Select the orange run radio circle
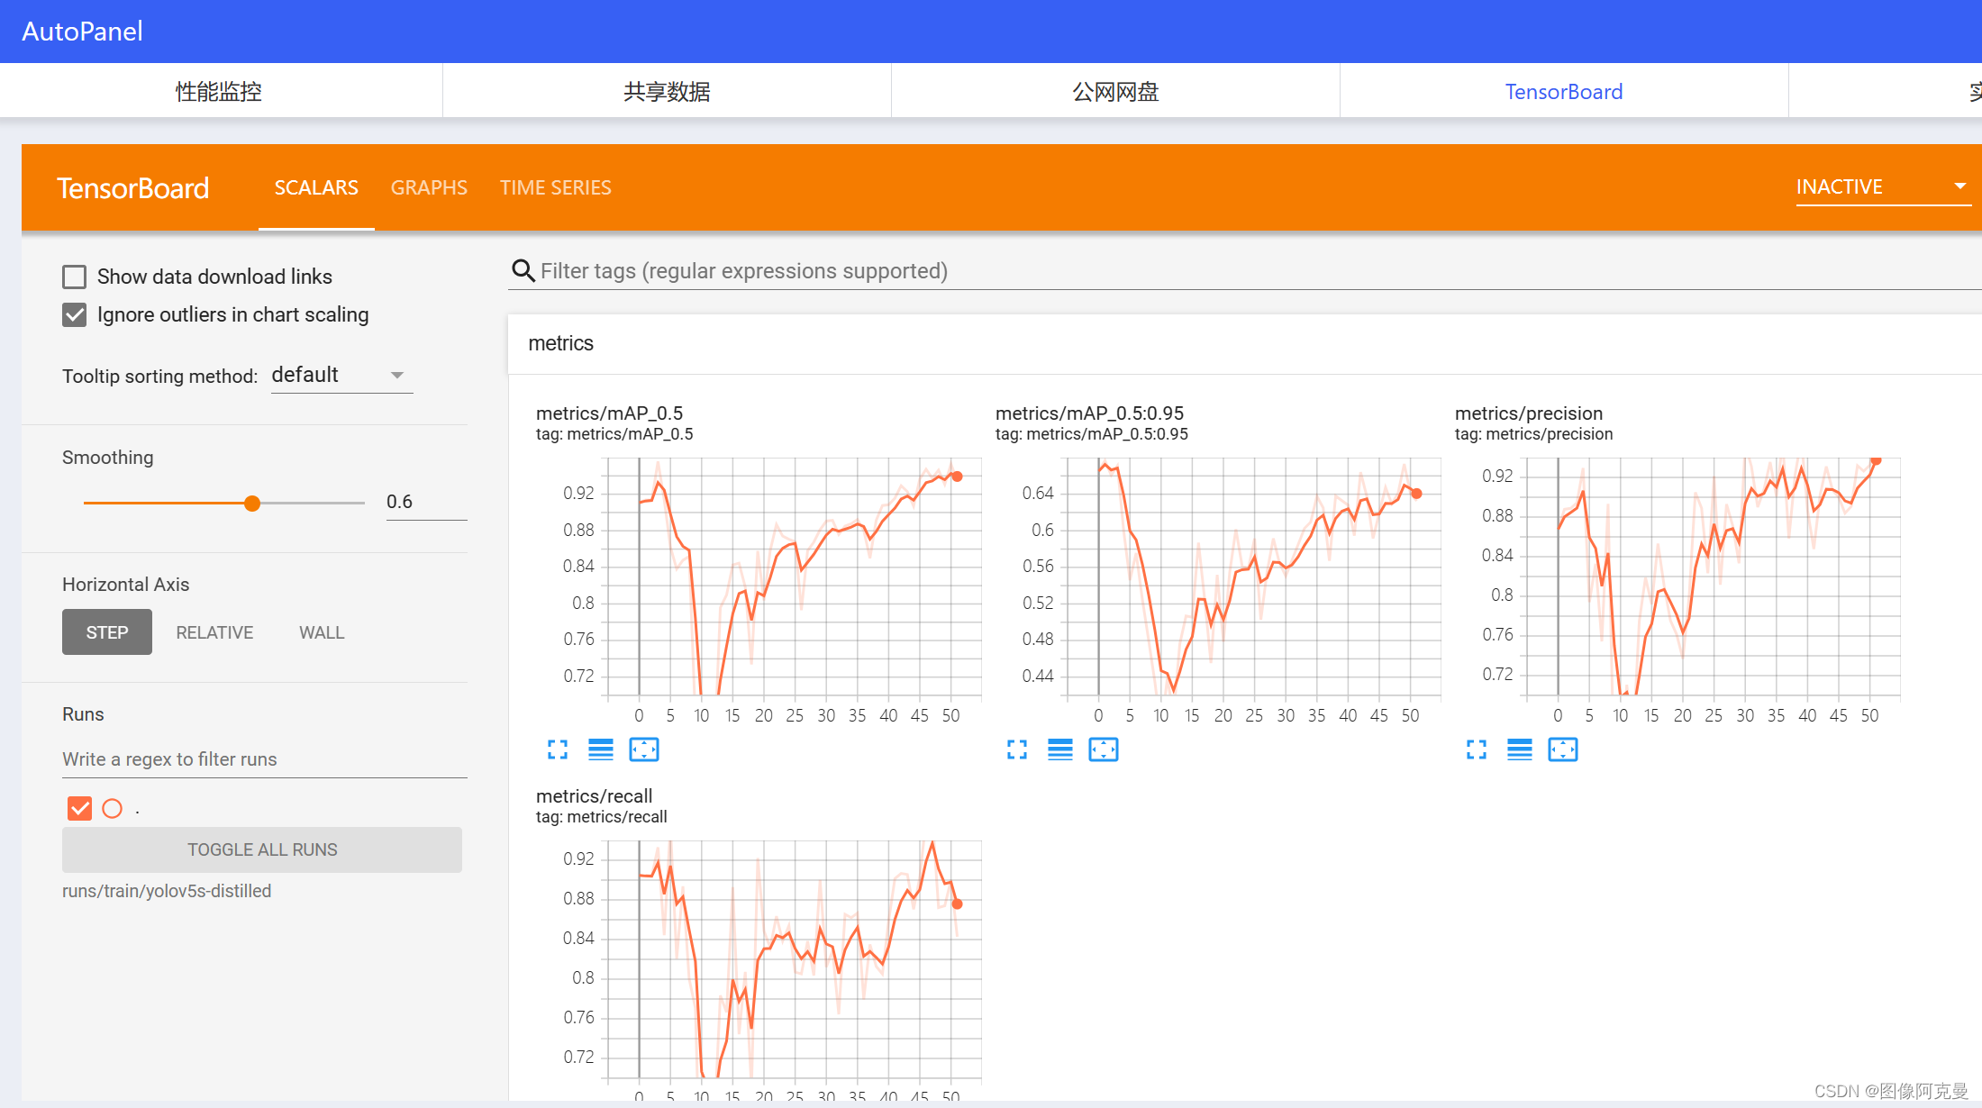 coord(113,808)
